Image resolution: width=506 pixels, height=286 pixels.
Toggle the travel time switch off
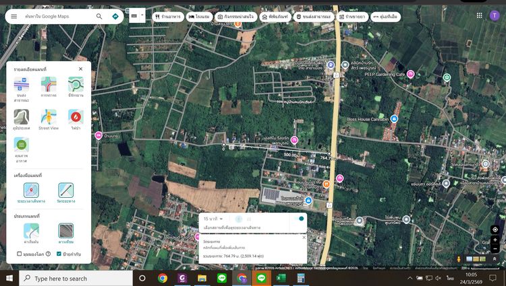coord(298,219)
